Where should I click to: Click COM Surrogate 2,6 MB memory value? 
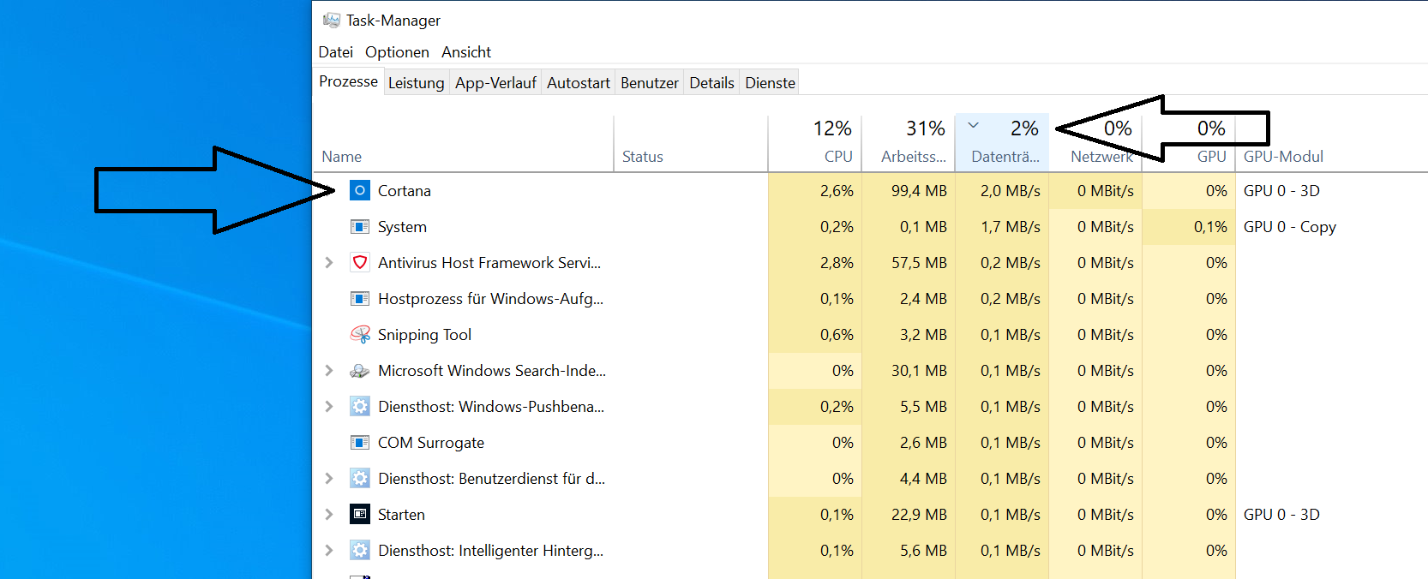(923, 443)
